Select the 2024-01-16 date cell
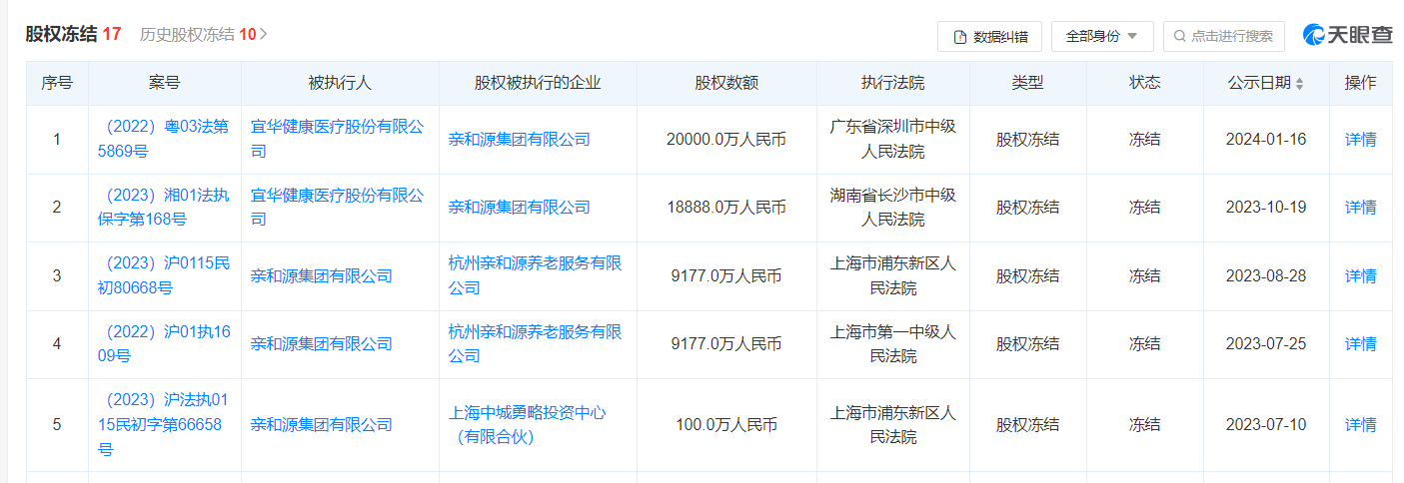1404x483 pixels. pyautogui.click(x=1266, y=140)
